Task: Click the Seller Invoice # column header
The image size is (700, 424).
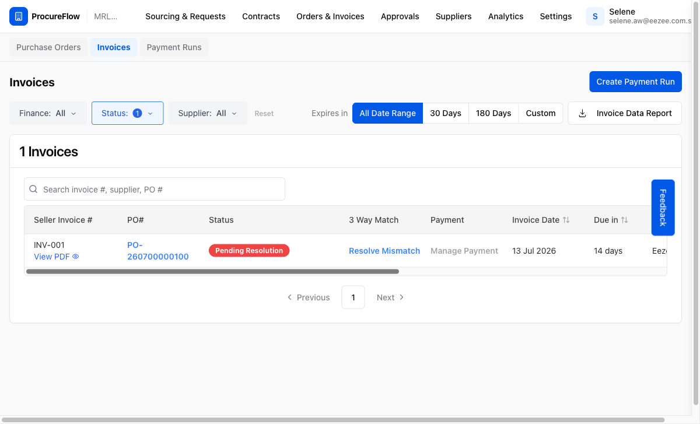Action: (x=63, y=220)
